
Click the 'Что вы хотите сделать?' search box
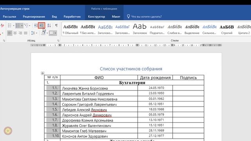coord(146,16)
